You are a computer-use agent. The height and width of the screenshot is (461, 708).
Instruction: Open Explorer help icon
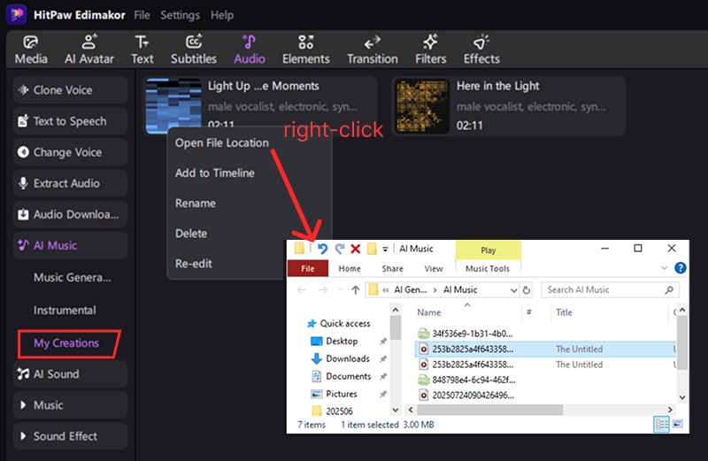[681, 268]
